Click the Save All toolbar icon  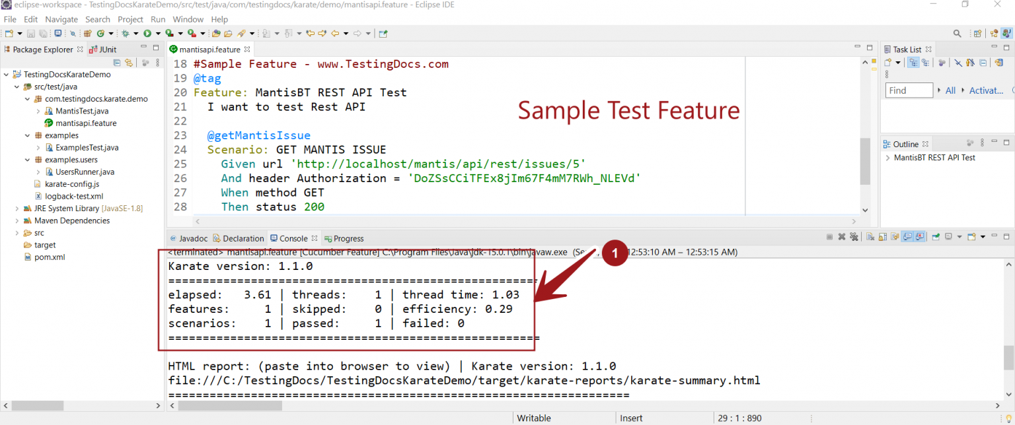coord(44,33)
